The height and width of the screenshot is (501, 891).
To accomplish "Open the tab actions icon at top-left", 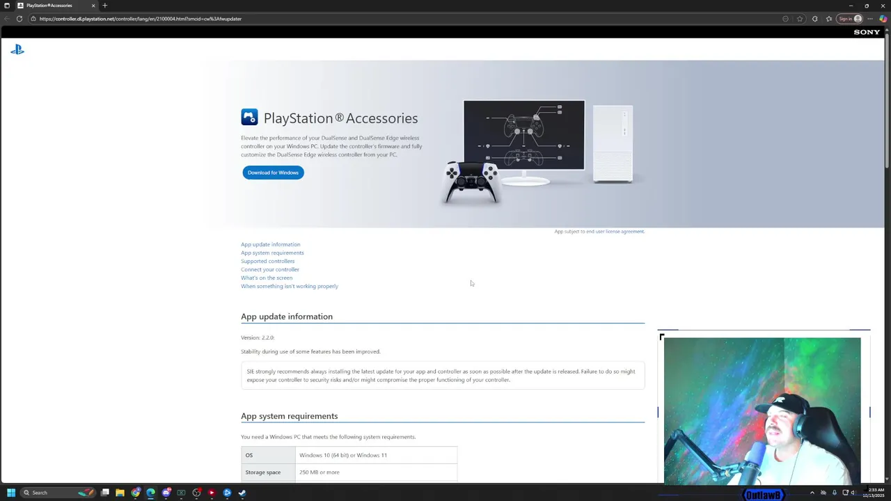I will (x=7, y=6).
